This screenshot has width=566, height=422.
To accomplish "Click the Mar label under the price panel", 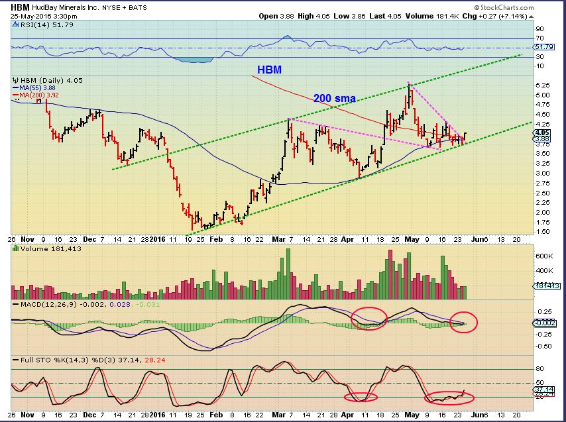I will 278,239.
